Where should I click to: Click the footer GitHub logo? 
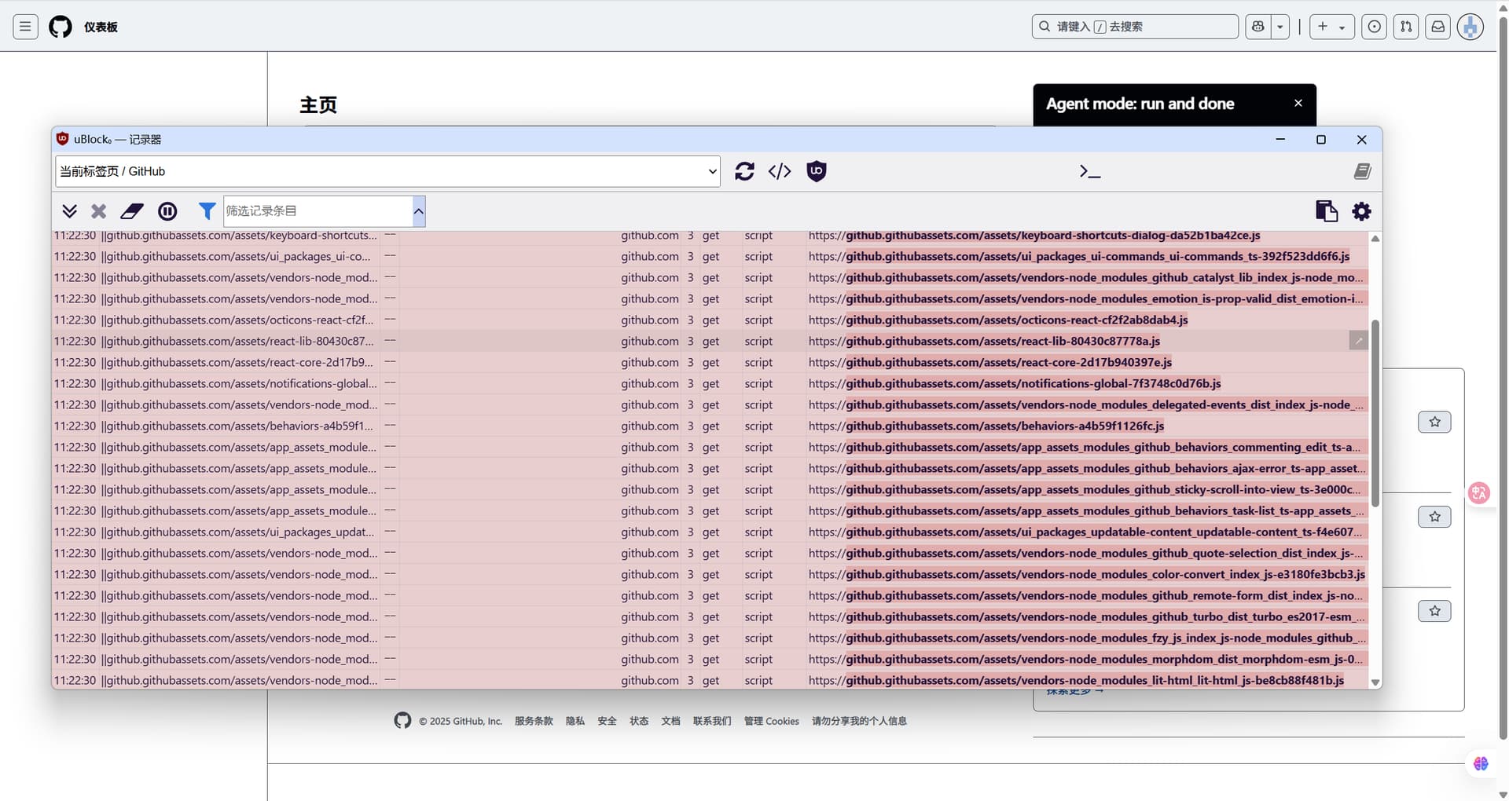(x=402, y=720)
